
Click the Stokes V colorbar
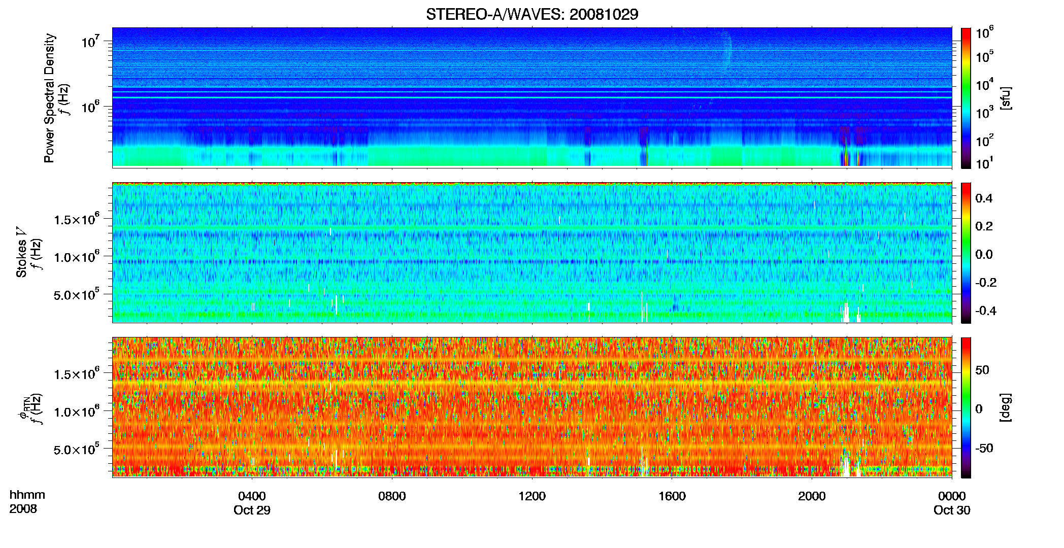pos(966,253)
